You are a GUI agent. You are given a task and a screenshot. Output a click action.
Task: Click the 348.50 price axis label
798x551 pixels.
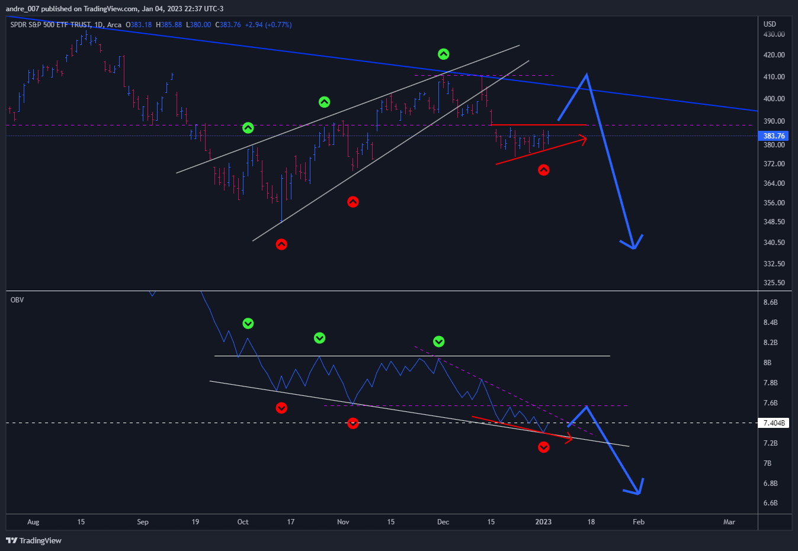[774, 222]
